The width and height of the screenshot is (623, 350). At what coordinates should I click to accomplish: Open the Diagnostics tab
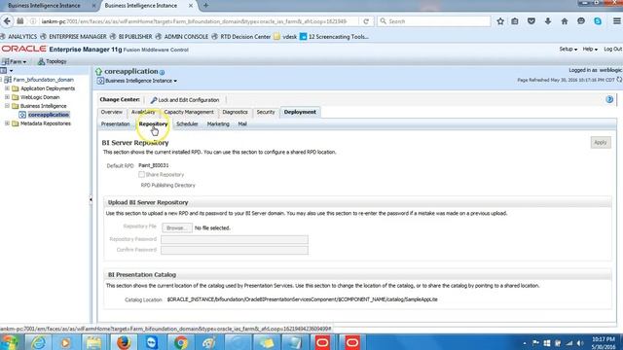point(235,112)
